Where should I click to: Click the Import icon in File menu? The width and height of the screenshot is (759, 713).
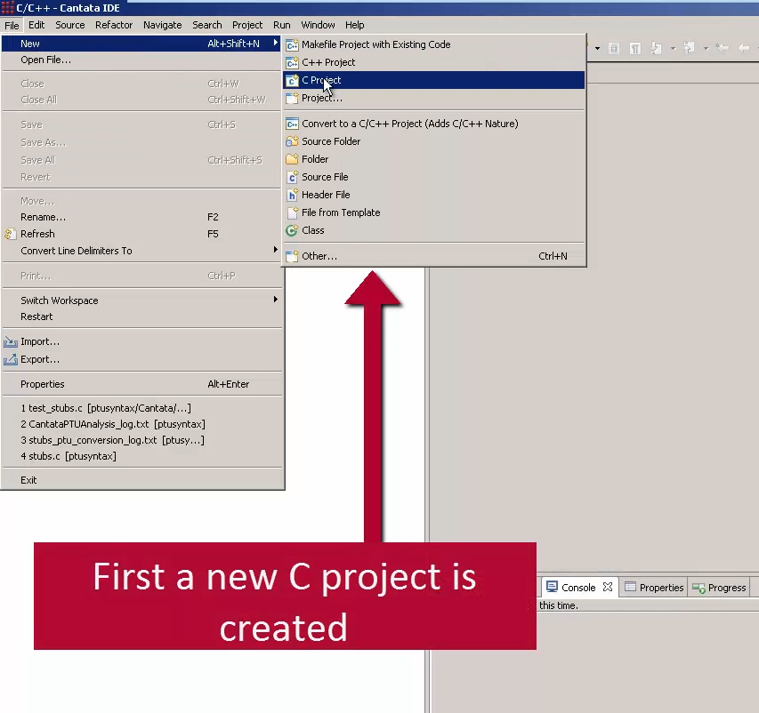pyautogui.click(x=10, y=342)
